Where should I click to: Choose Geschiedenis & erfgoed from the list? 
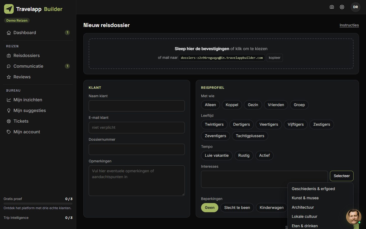(313, 189)
